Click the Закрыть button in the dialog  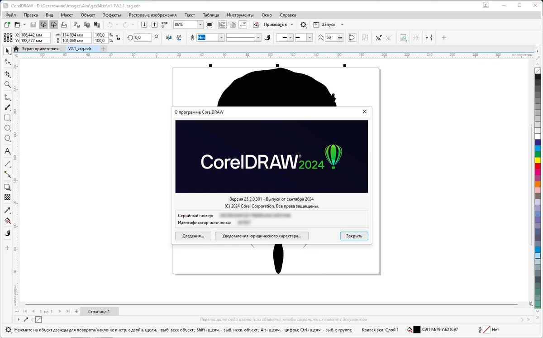coord(354,236)
